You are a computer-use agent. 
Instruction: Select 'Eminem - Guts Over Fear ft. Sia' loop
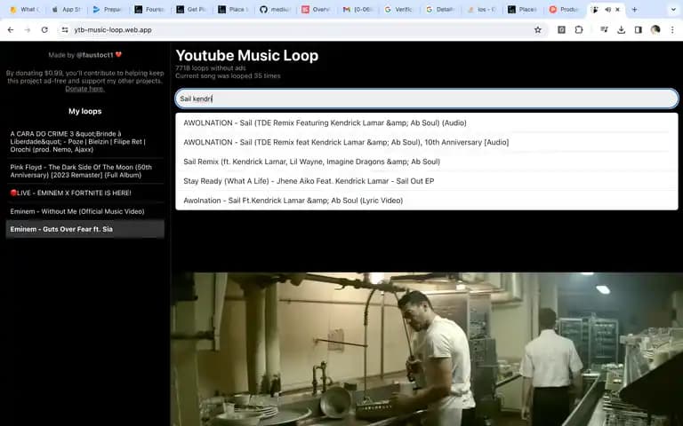(x=85, y=229)
